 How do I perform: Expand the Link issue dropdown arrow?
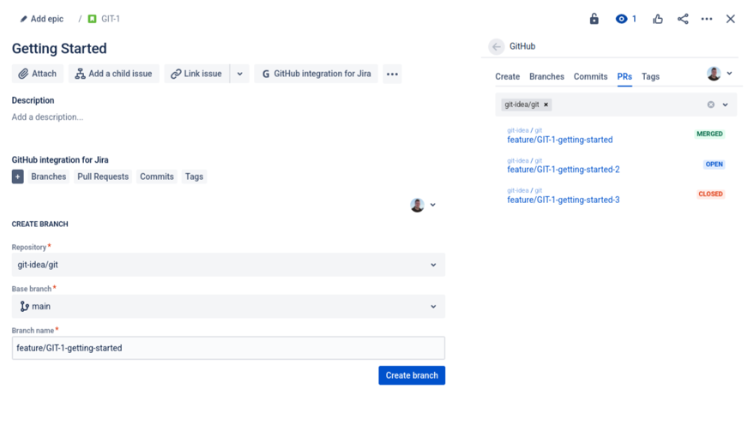pyautogui.click(x=240, y=74)
